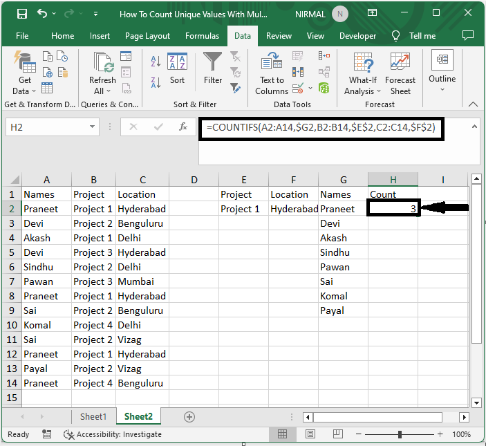Click the Save icon in title bar
The height and width of the screenshot is (446, 486).
(22, 14)
